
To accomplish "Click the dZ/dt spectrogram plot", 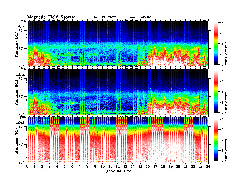I will (x=118, y=140).
